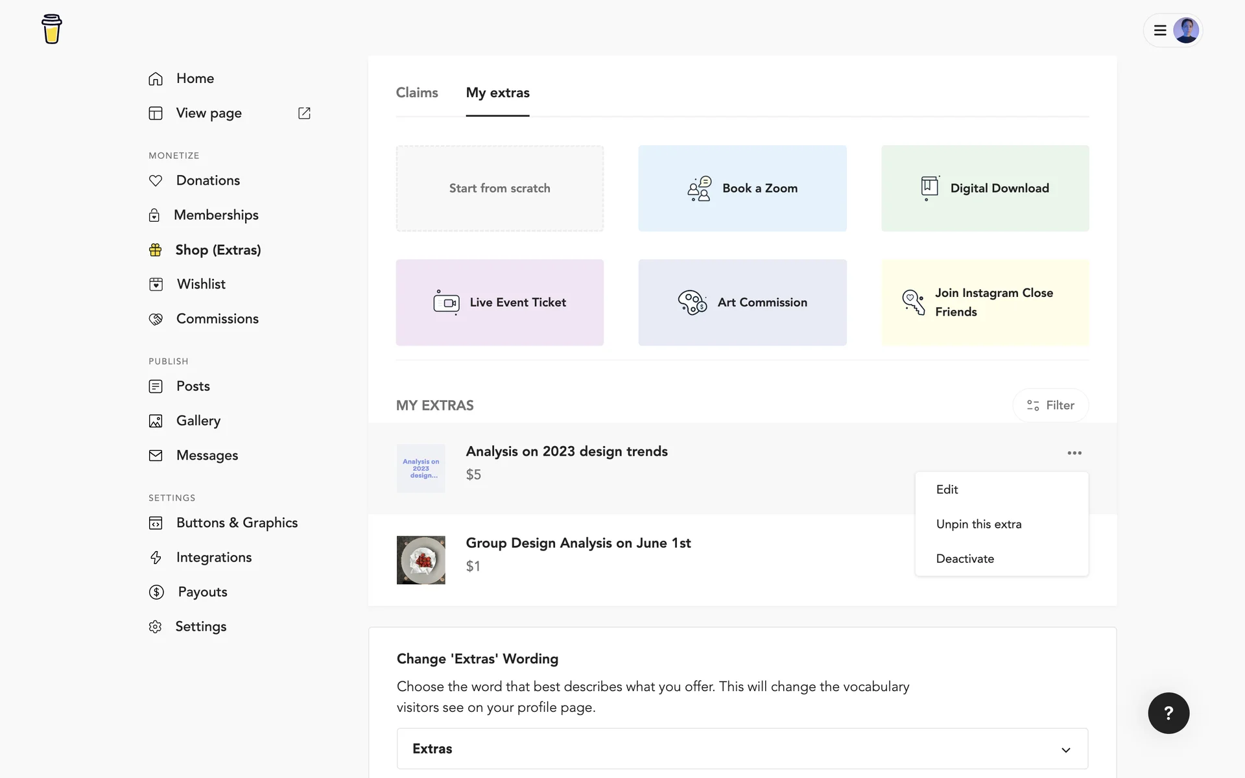Click the Payouts dollar icon
This screenshot has height=778, width=1245.
pos(156,592)
